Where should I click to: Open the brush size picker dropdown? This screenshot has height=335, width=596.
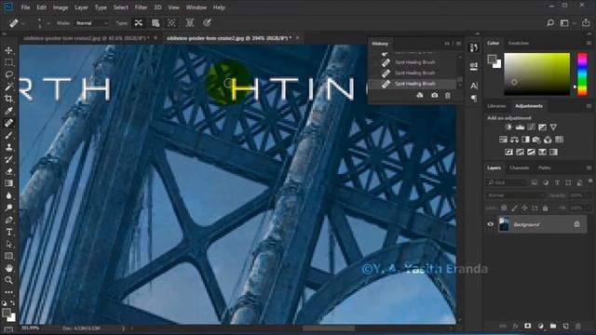coord(48,23)
